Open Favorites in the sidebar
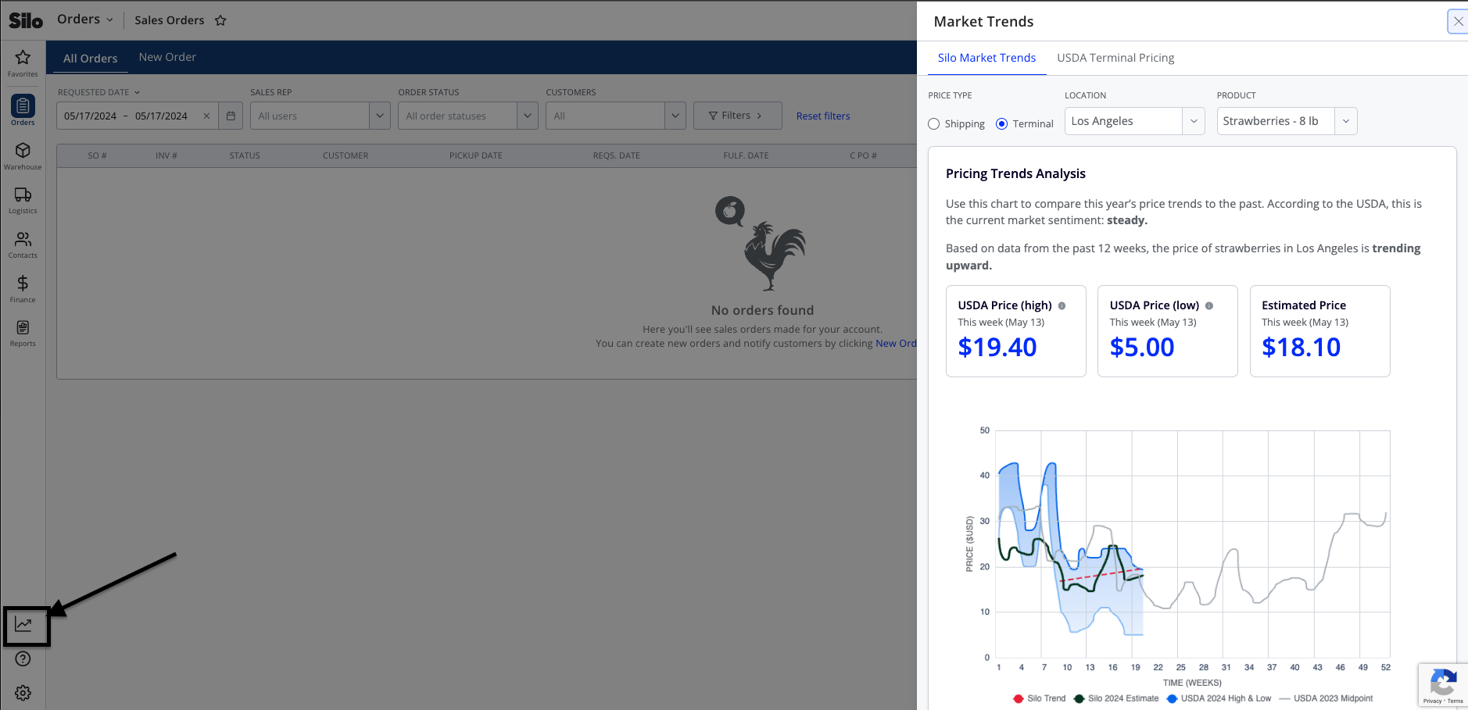Viewport: 1468px width, 710px height. (x=23, y=62)
